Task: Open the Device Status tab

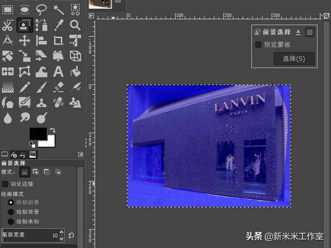Action: [14, 154]
